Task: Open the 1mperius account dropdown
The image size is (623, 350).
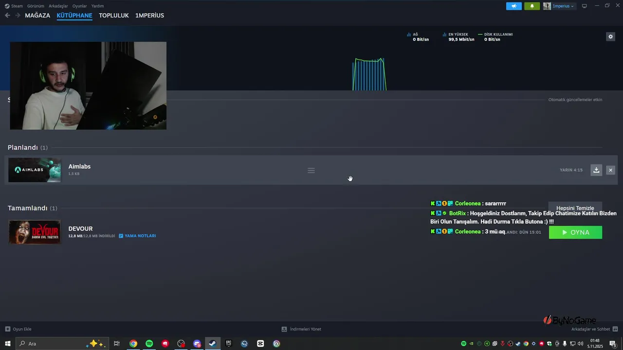Action: (x=559, y=6)
